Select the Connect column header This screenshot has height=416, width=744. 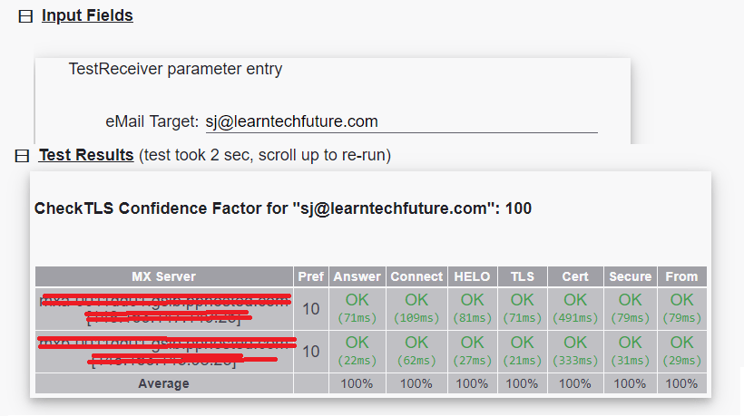tap(416, 276)
